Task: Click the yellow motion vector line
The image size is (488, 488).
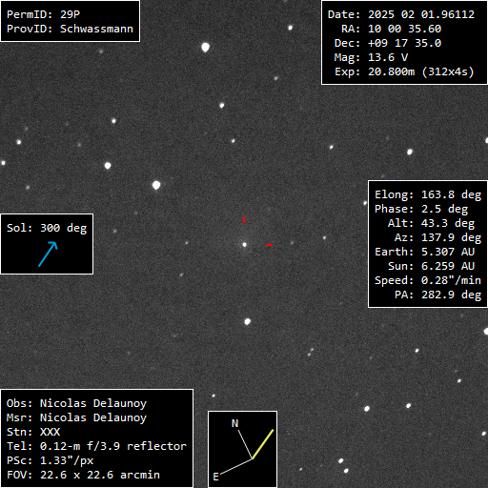Action: pyautogui.click(x=263, y=444)
